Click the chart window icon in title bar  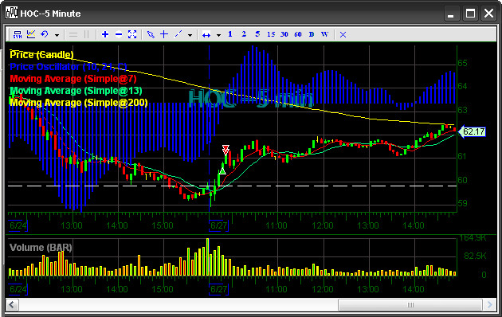[x=11, y=13]
